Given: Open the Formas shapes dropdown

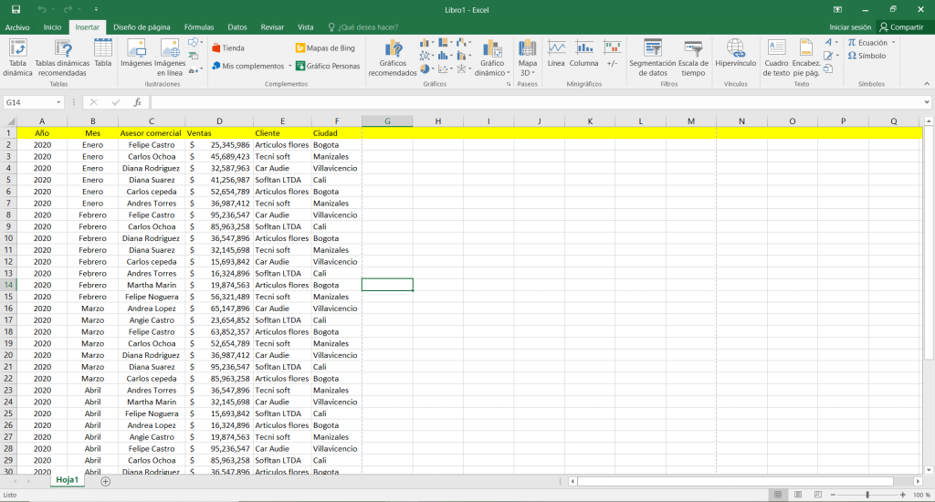Looking at the screenshot, I should (195, 42).
